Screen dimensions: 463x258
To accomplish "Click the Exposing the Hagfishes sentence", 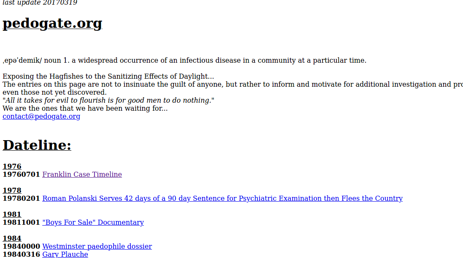I will [x=108, y=76].
